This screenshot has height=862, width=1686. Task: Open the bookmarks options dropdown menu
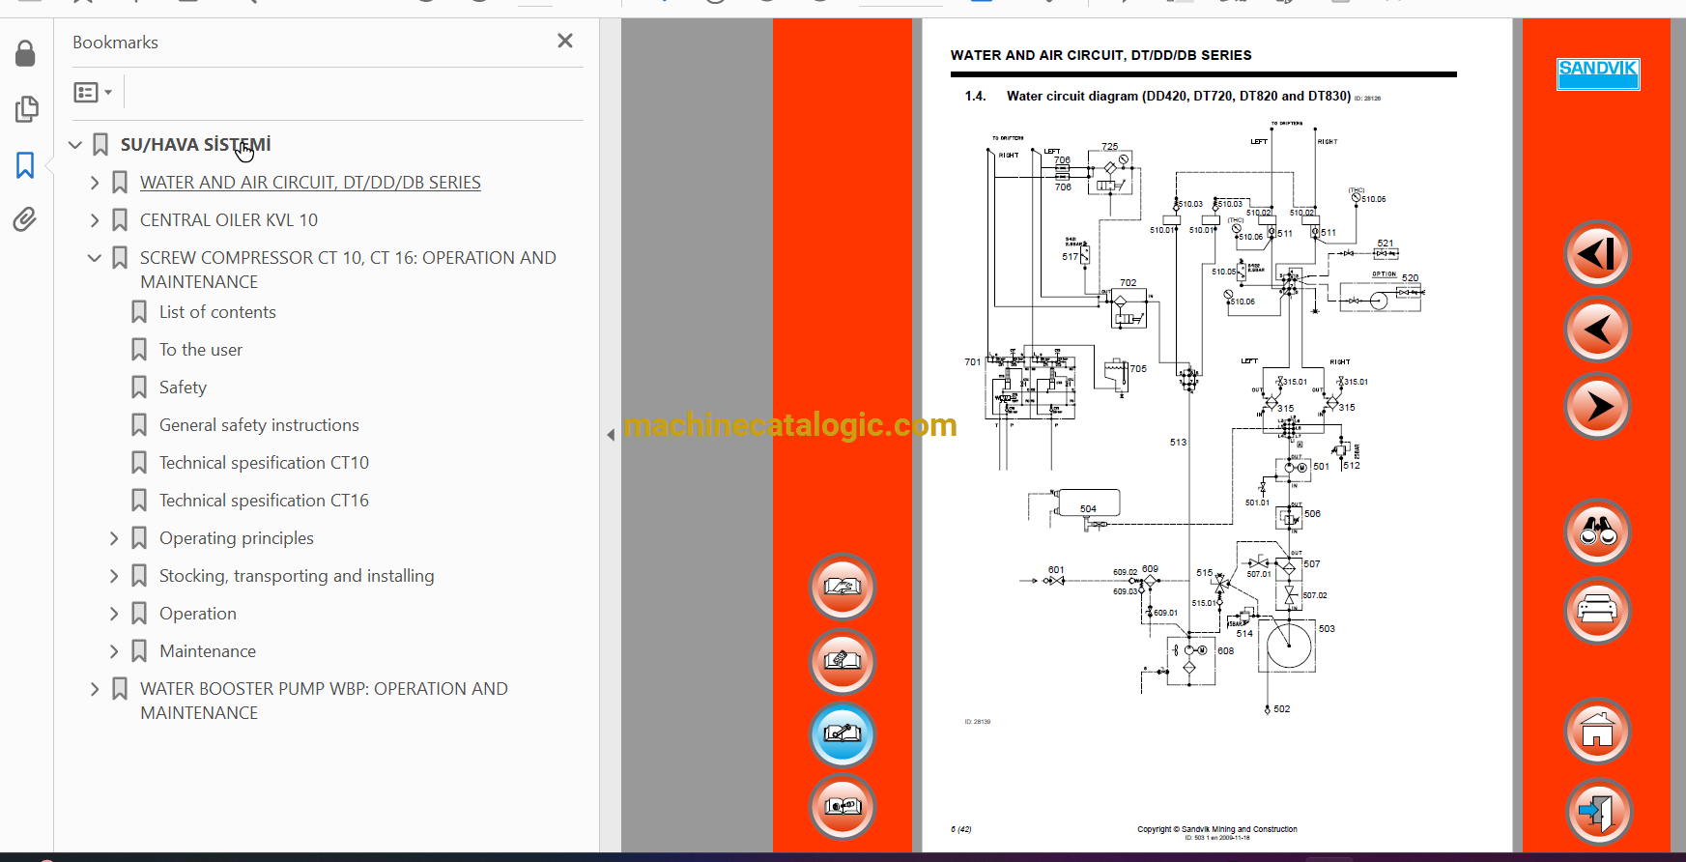point(93,93)
